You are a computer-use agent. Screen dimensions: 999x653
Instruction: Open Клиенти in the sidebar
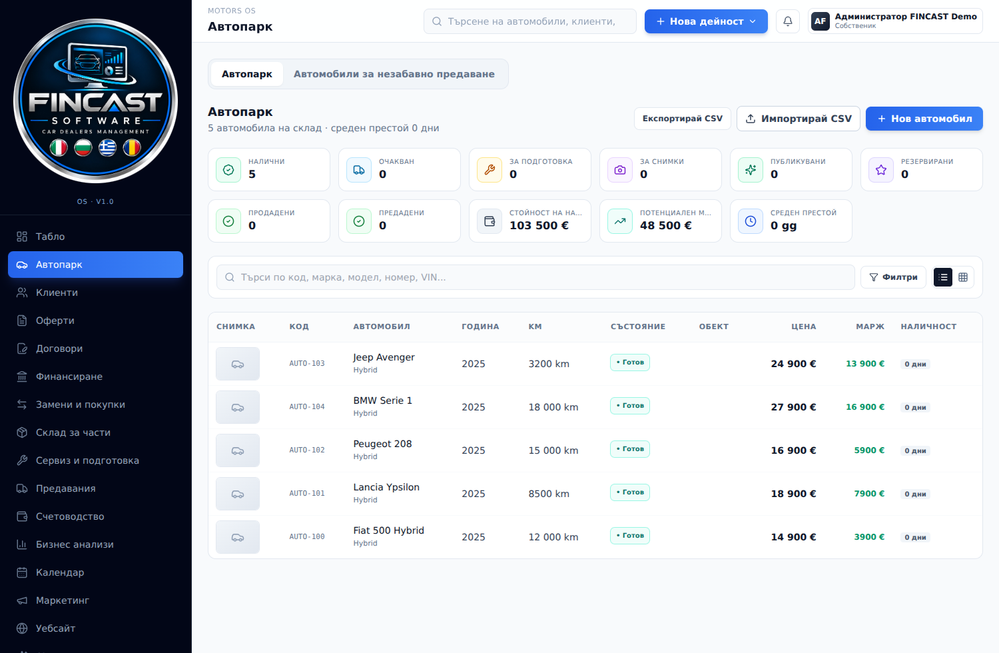(x=95, y=293)
